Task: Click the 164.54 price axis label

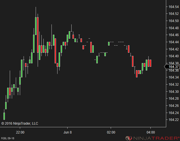Action: [174, 7]
